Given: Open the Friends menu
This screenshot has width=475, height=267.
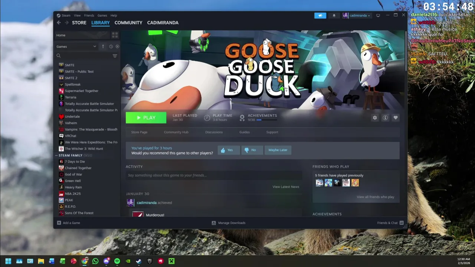Looking at the screenshot, I should tap(89, 16).
